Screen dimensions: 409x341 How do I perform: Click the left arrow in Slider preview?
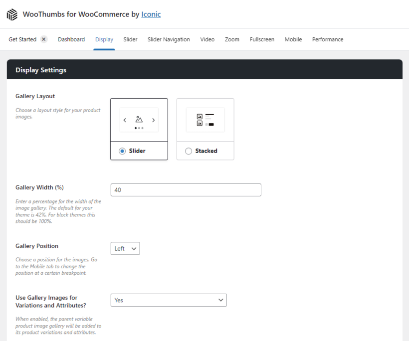[x=125, y=120]
